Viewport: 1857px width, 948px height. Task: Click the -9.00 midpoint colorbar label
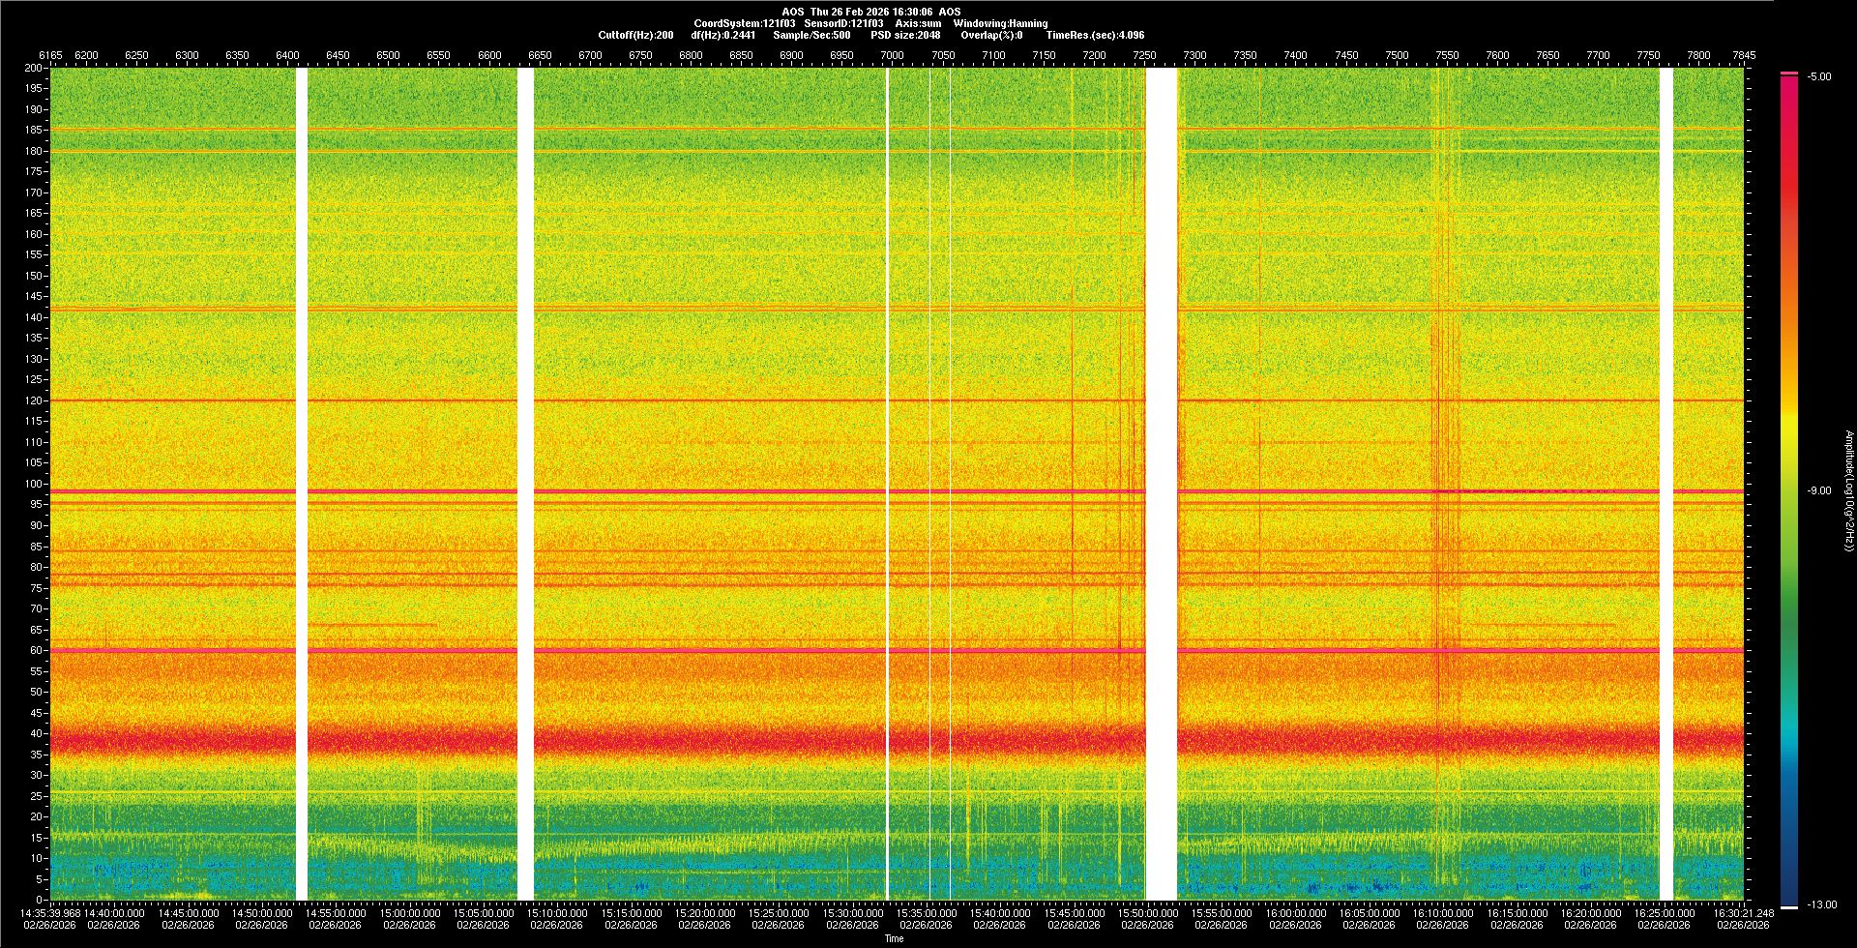point(1819,490)
